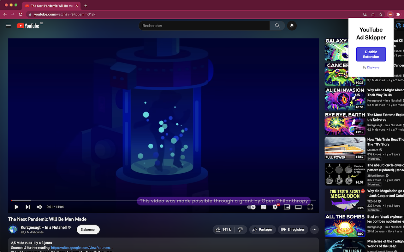Open the video settings gear icon
This screenshot has height=252, width=404.
click(275, 207)
